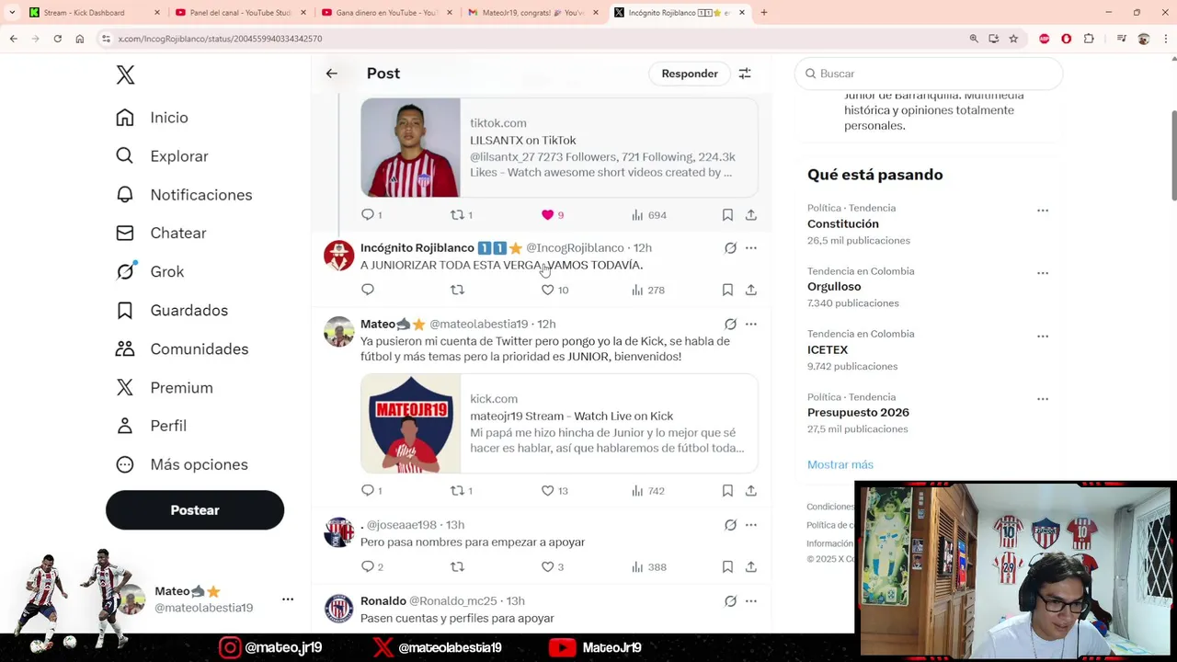Open more options for ICETEX trend
The height and width of the screenshot is (662, 1177).
[1043, 337]
